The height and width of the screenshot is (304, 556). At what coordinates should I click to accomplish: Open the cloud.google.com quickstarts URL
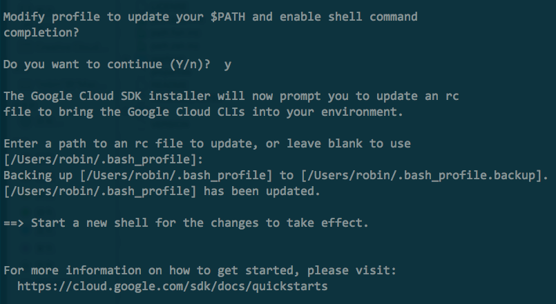(172, 285)
